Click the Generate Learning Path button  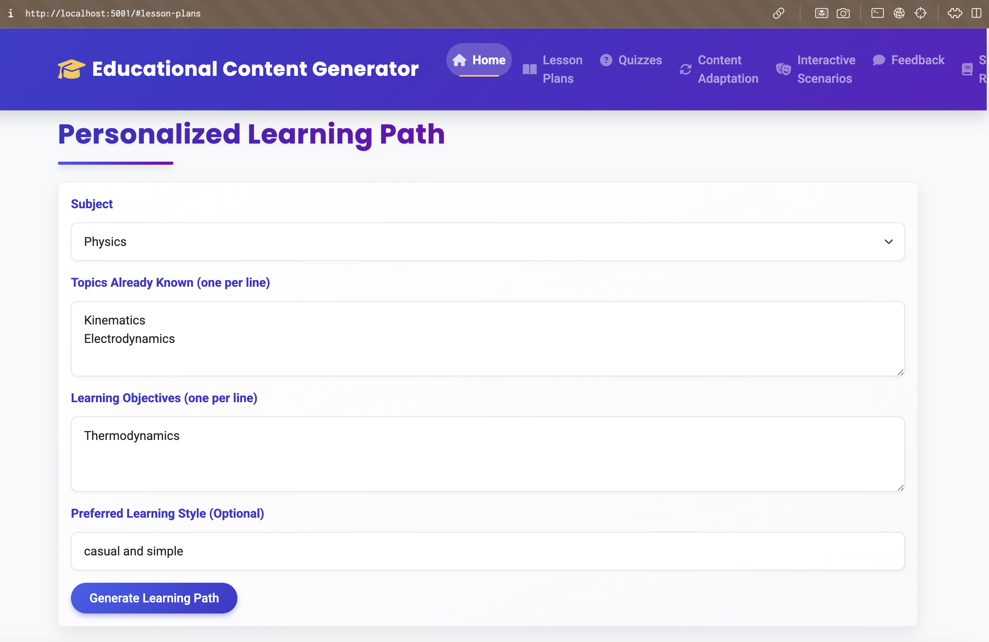coord(154,598)
